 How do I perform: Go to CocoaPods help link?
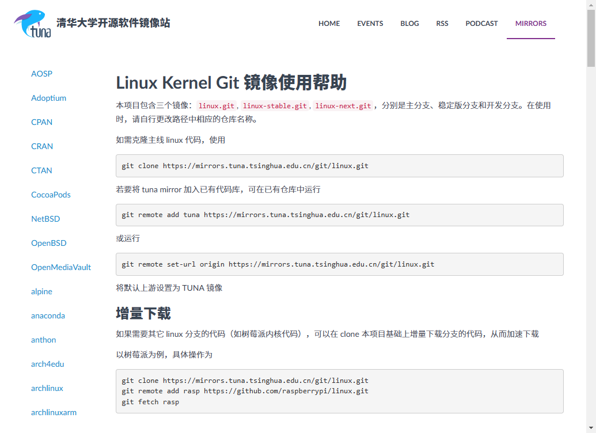pyautogui.click(x=51, y=195)
